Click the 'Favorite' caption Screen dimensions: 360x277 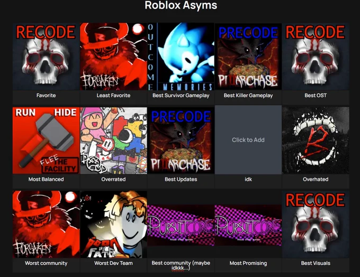(46, 95)
